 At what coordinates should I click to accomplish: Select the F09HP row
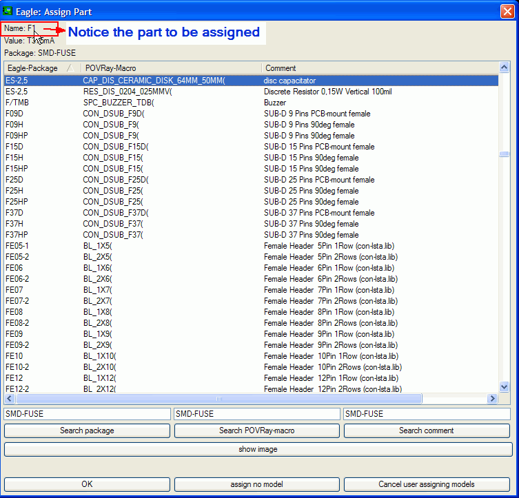[251, 136]
